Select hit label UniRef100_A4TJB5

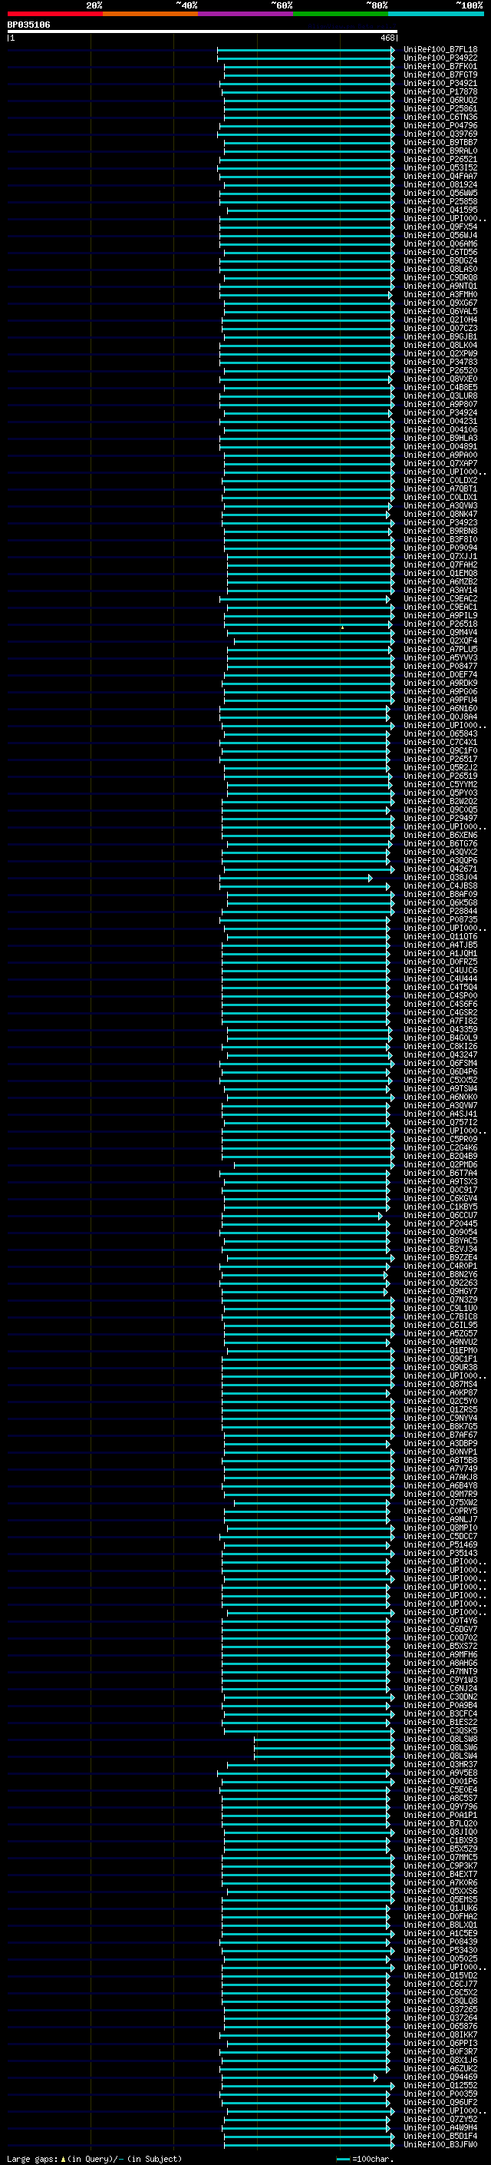pos(440,945)
